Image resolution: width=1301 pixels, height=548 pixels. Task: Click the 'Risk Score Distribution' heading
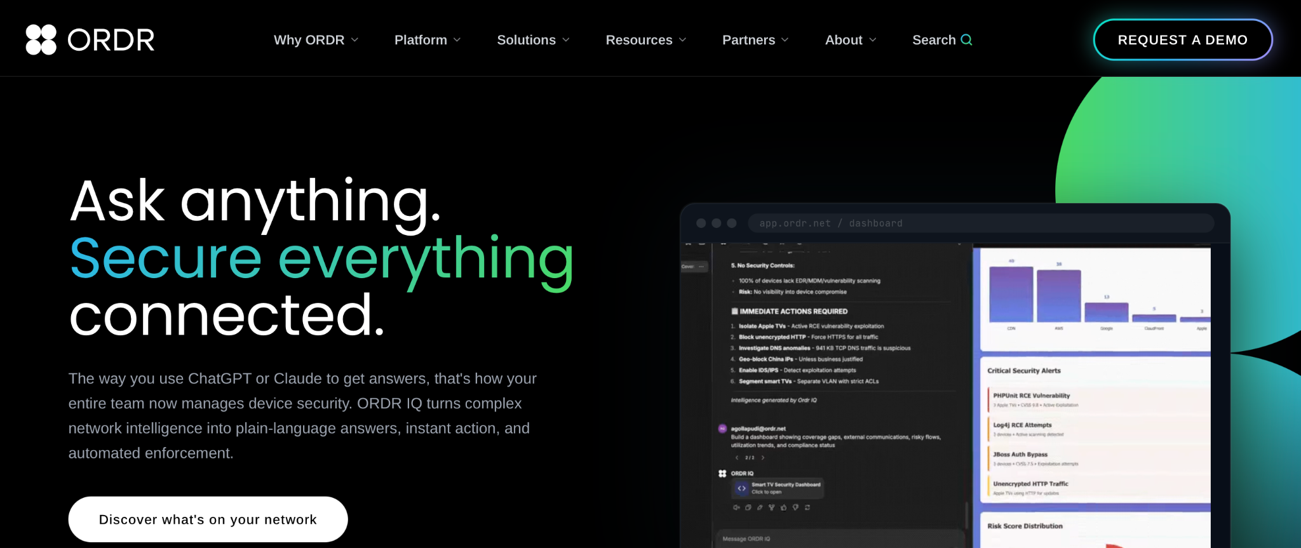pyautogui.click(x=1025, y=526)
